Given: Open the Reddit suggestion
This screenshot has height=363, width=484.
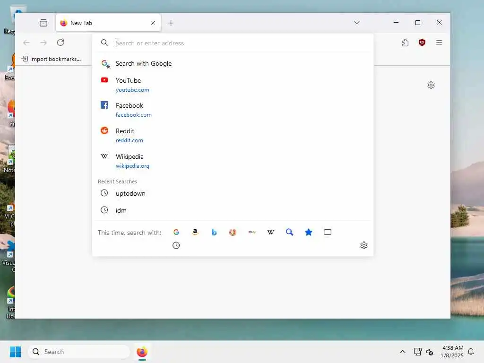Looking at the screenshot, I should click(x=233, y=136).
